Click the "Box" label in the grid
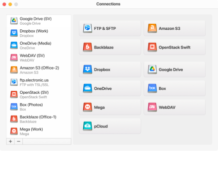Image resolution: width=218 pixels, height=186 pixels. coord(162,89)
